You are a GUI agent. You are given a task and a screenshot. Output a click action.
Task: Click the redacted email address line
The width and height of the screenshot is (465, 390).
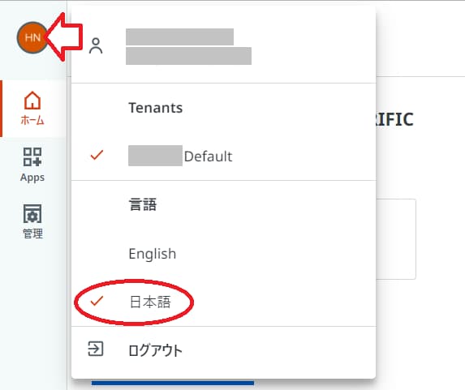pyautogui.click(x=188, y=56)
